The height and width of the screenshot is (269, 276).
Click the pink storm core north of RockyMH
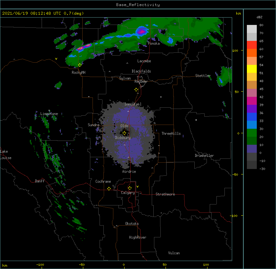[x=84, y=47]
